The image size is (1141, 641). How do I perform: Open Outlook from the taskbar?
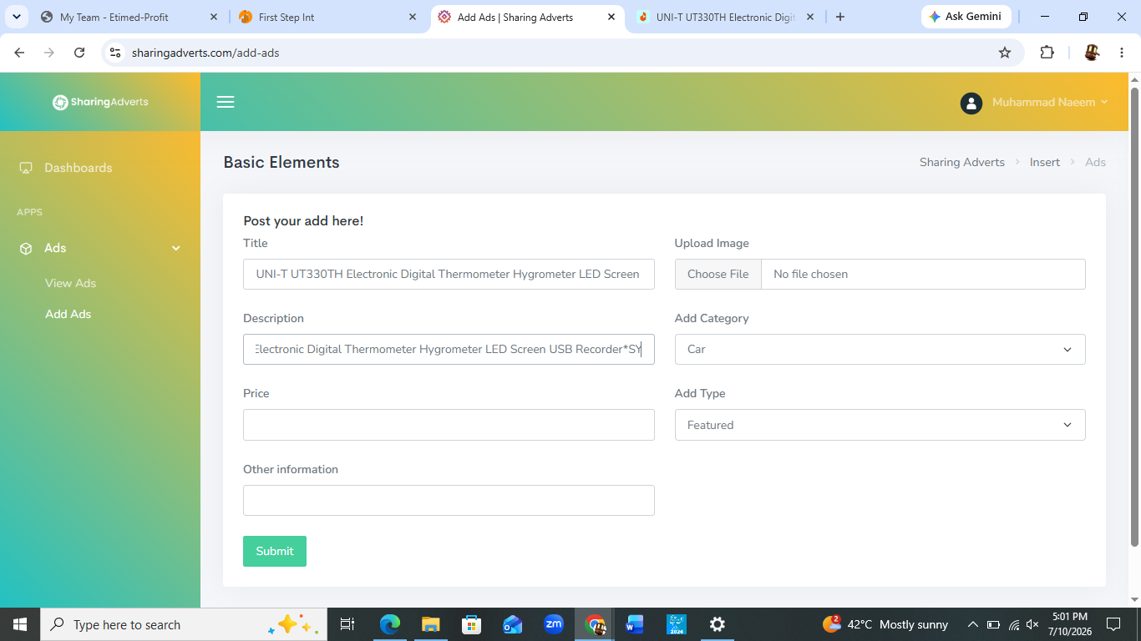(512, 624)
